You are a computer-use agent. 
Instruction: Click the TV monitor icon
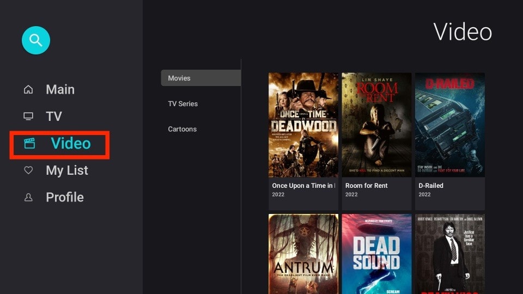[x=28, y=117]
